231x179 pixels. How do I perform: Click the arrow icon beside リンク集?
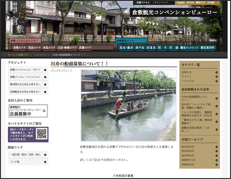click(45, 162)
